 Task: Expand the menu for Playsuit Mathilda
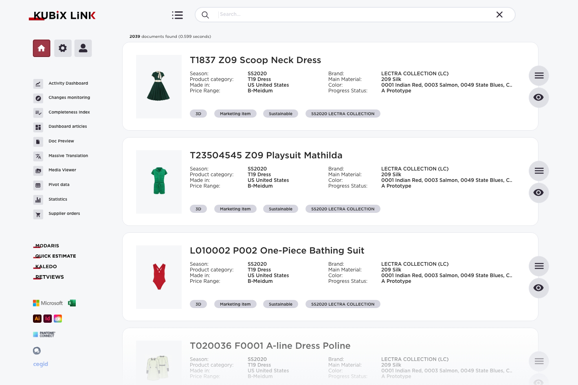[x=538, y=171]
